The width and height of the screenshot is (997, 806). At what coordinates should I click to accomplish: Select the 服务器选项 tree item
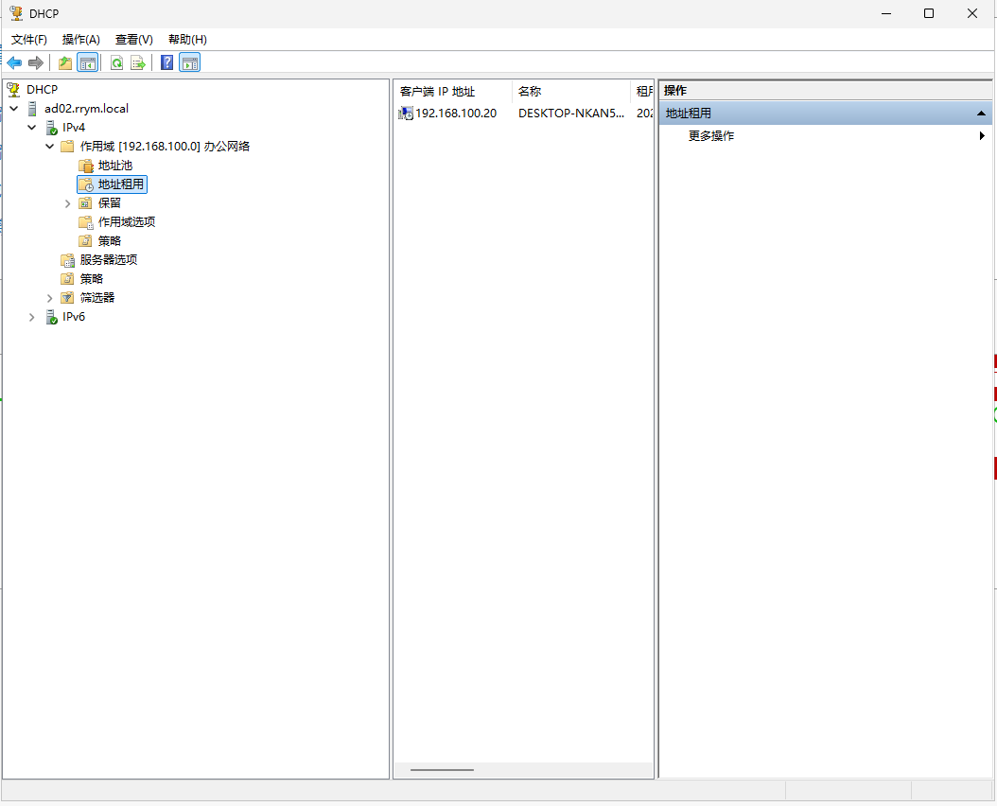pos(108,260)
